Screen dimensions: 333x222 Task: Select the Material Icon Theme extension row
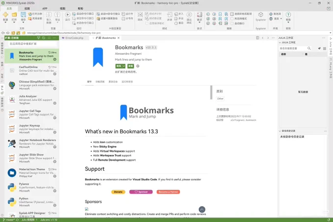32,173
